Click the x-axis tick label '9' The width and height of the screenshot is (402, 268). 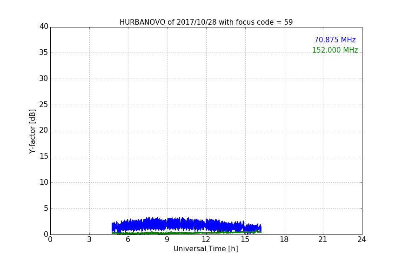[167, 240]
